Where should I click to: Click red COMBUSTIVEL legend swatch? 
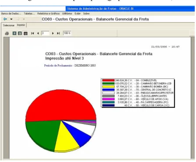(x=108, y=80)
